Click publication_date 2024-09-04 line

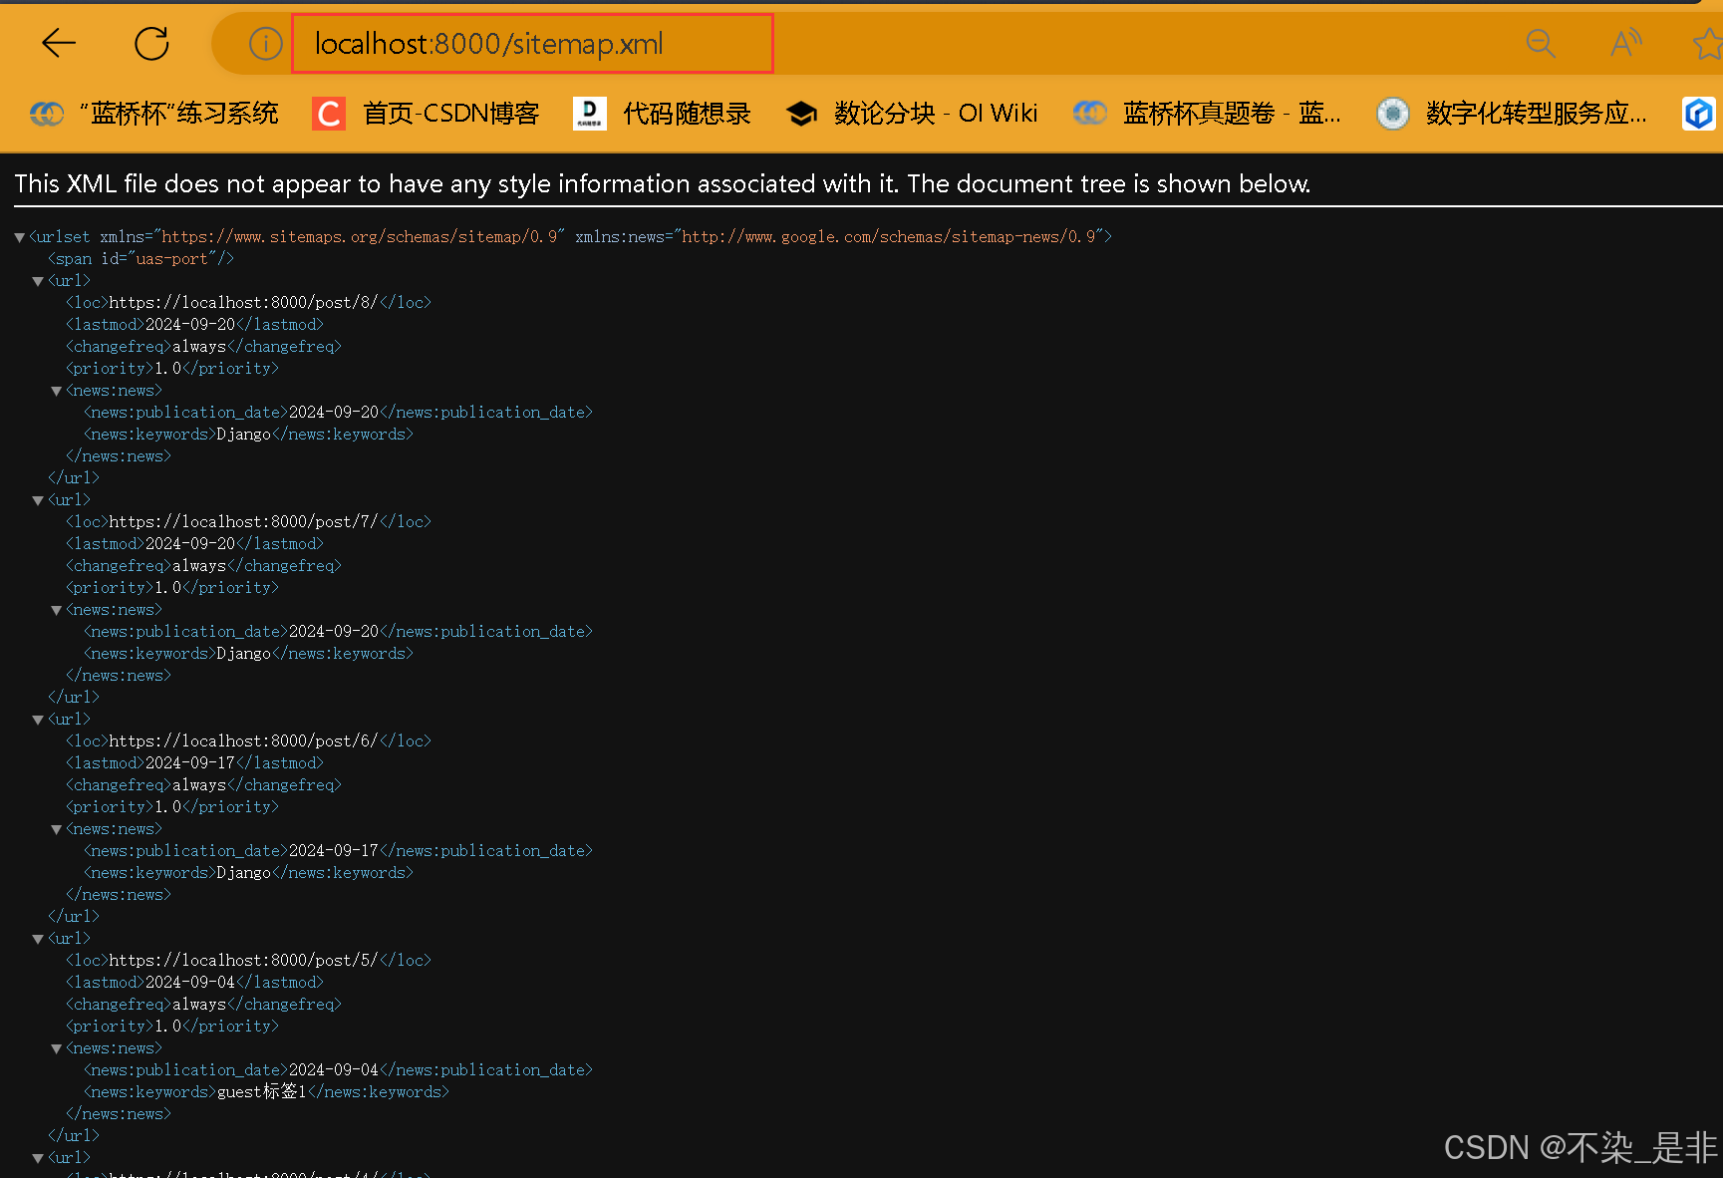[x=338, y=1069]
